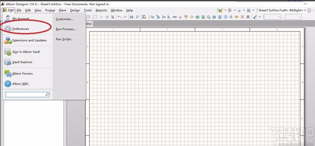Image resolution: width=315 pixels, height=146 pixels.
Task: Open the highlight pen dropdown arrow
Action: click(x=260, y=17)
